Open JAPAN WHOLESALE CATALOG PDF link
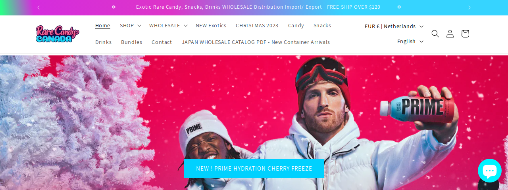This screenshot has height=190, width=508. tap(256, 42)
